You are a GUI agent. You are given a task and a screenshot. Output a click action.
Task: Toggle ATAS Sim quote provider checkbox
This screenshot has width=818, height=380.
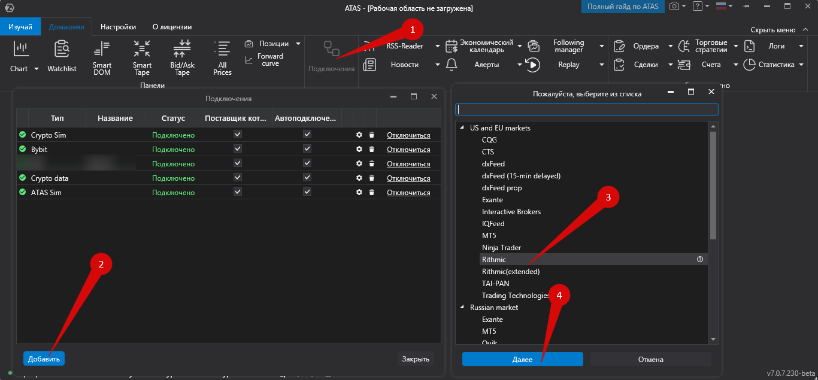(x=238, y=192)
